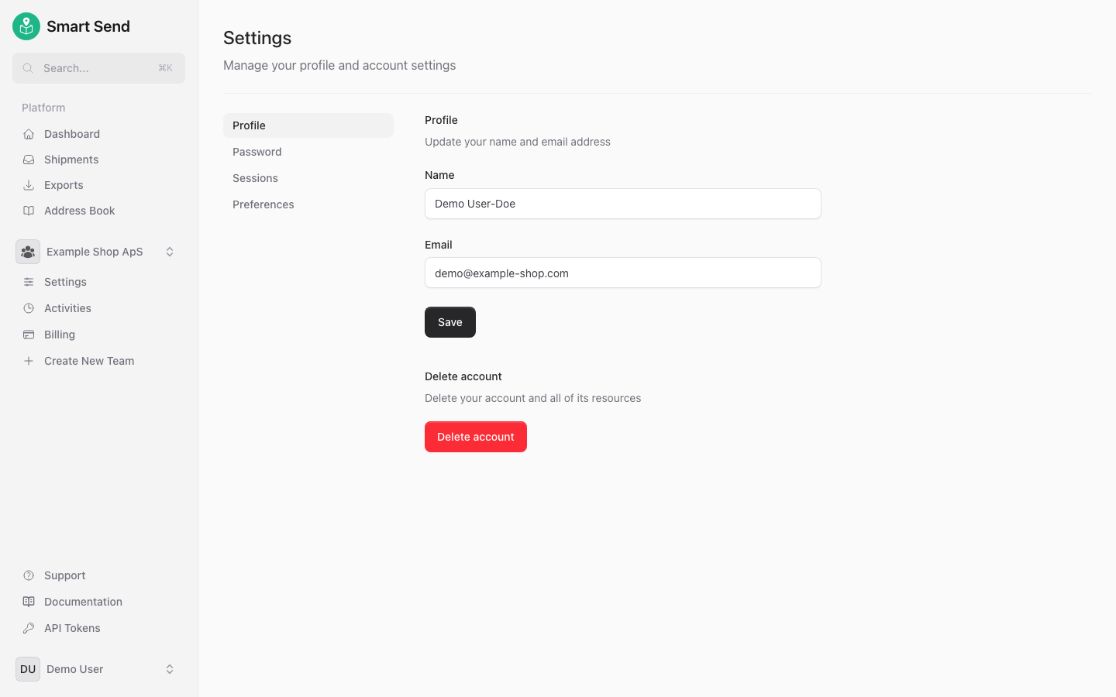The width and height of the screenshot is (1116, 697).
Task: Click the Example Shop ApS team icon
Action: 27,251
